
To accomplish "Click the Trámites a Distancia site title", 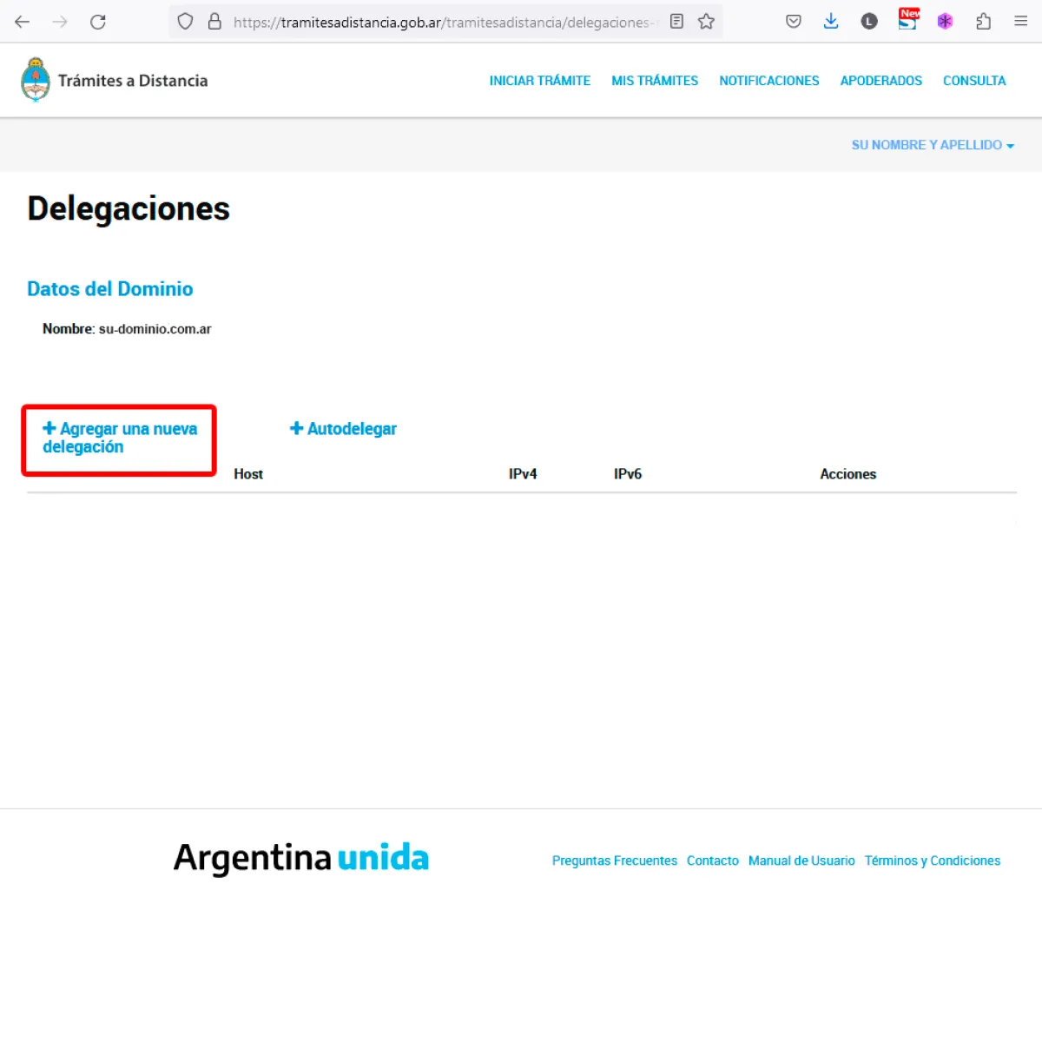I will coord(133,81).
